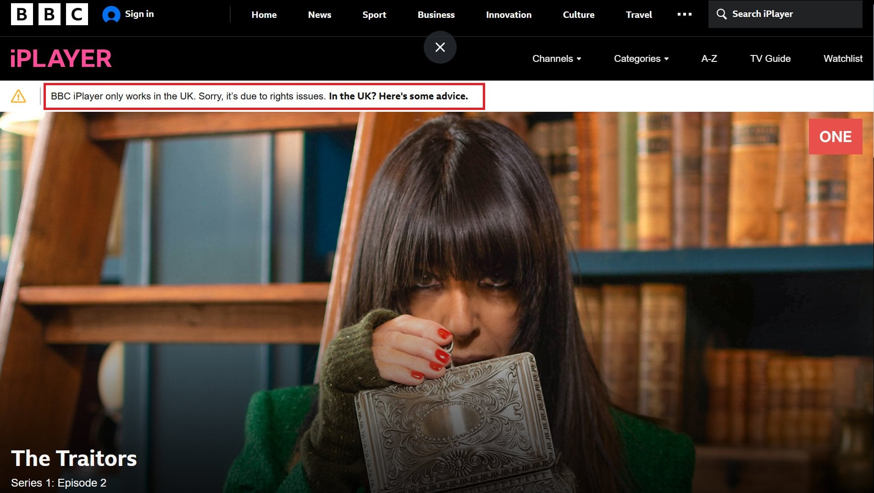The height and width of the screenshot is (493, 874).
Task: Open more navigation options via the ellipsis icon
Action: tap(684, 14)
